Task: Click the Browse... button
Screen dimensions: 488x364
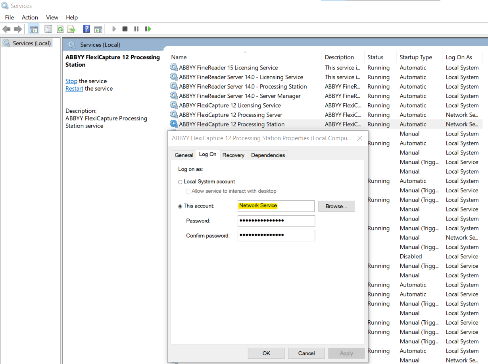Action: click(x=336, y=206)
